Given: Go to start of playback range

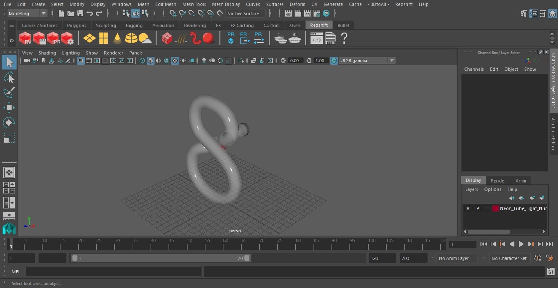Looking at the screenshot, I should pos(484,244).
